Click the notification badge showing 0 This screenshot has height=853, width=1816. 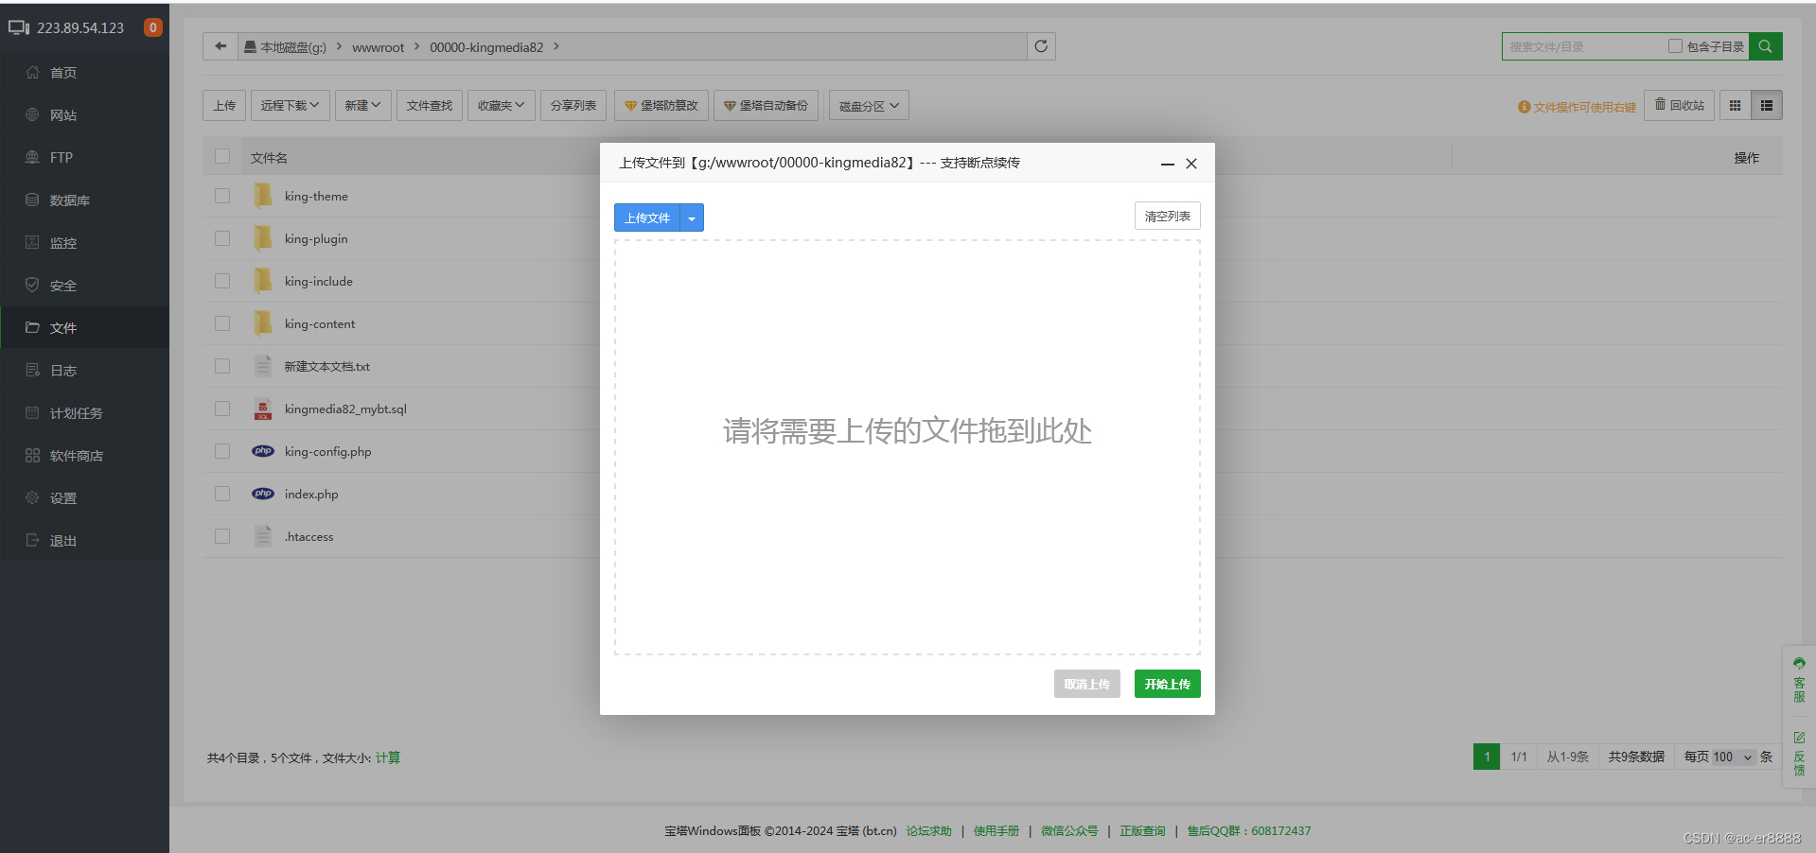click(x=152, y=27)
